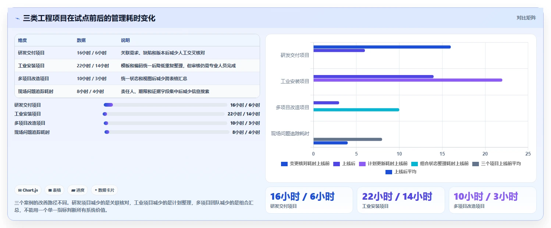Click the 现场问题追踪耗时 cell in the table
The width and height of the screenshot is (551, 228).
[36, 92]
